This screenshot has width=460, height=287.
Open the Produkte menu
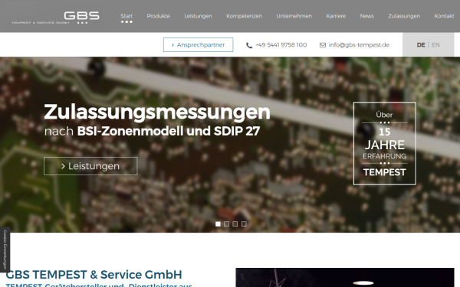pos(159,16)
